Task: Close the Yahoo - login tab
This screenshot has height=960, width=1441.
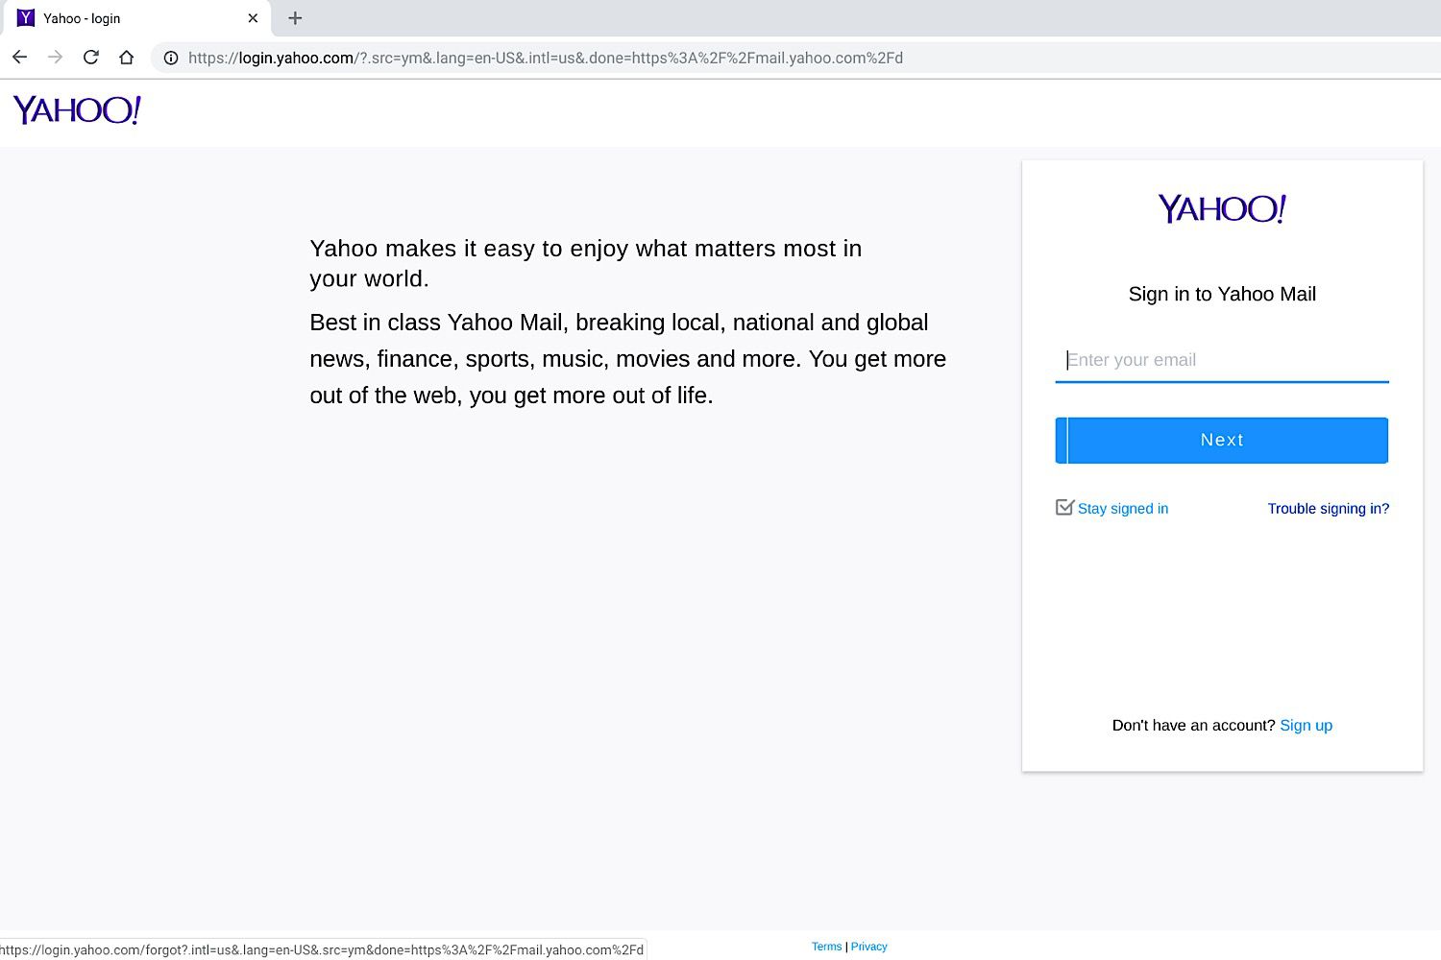Action: point(253,18)
